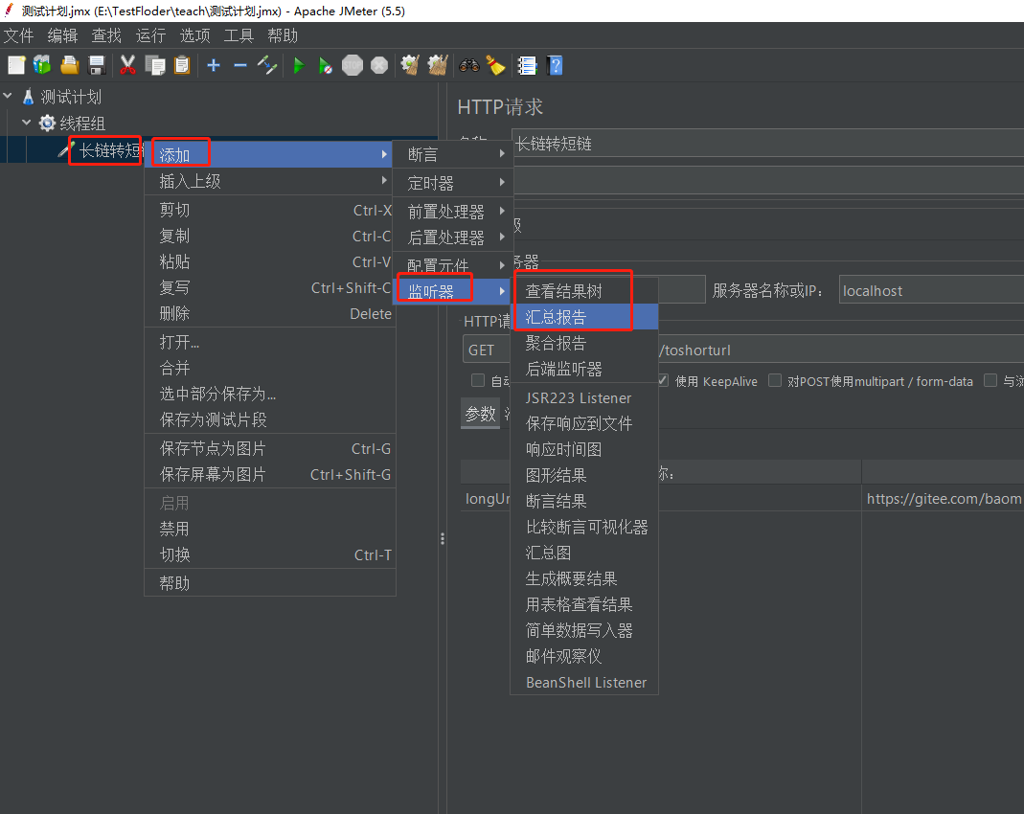This screenshot has width=1024, height=814.
Task: Click the Cut scissors icon
Action: 127,65
